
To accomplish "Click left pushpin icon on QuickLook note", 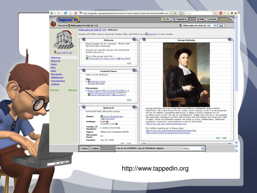I will [84, 107].
